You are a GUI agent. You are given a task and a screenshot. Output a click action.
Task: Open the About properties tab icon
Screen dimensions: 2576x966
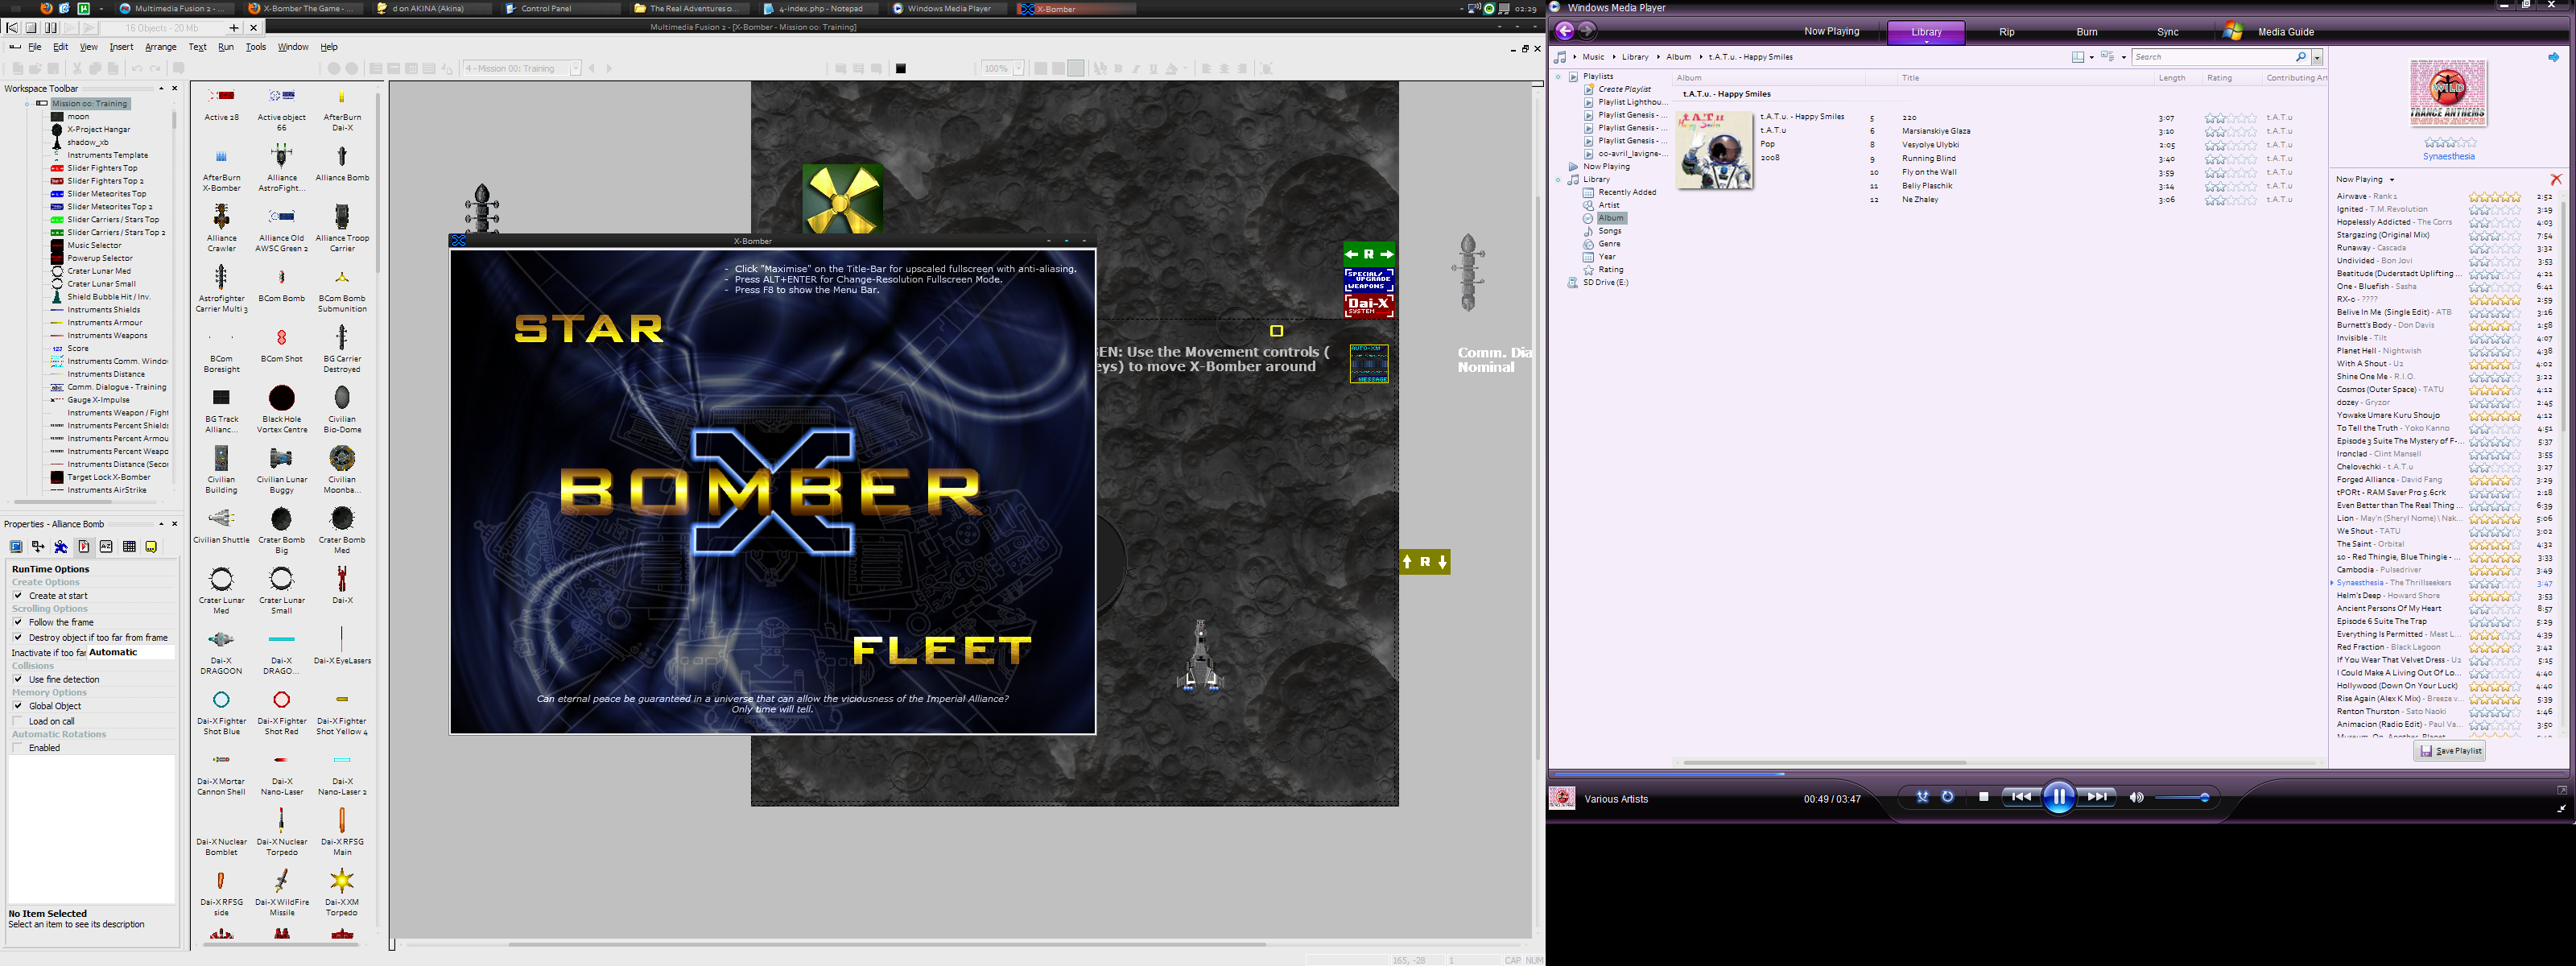[x=151, y=547]
